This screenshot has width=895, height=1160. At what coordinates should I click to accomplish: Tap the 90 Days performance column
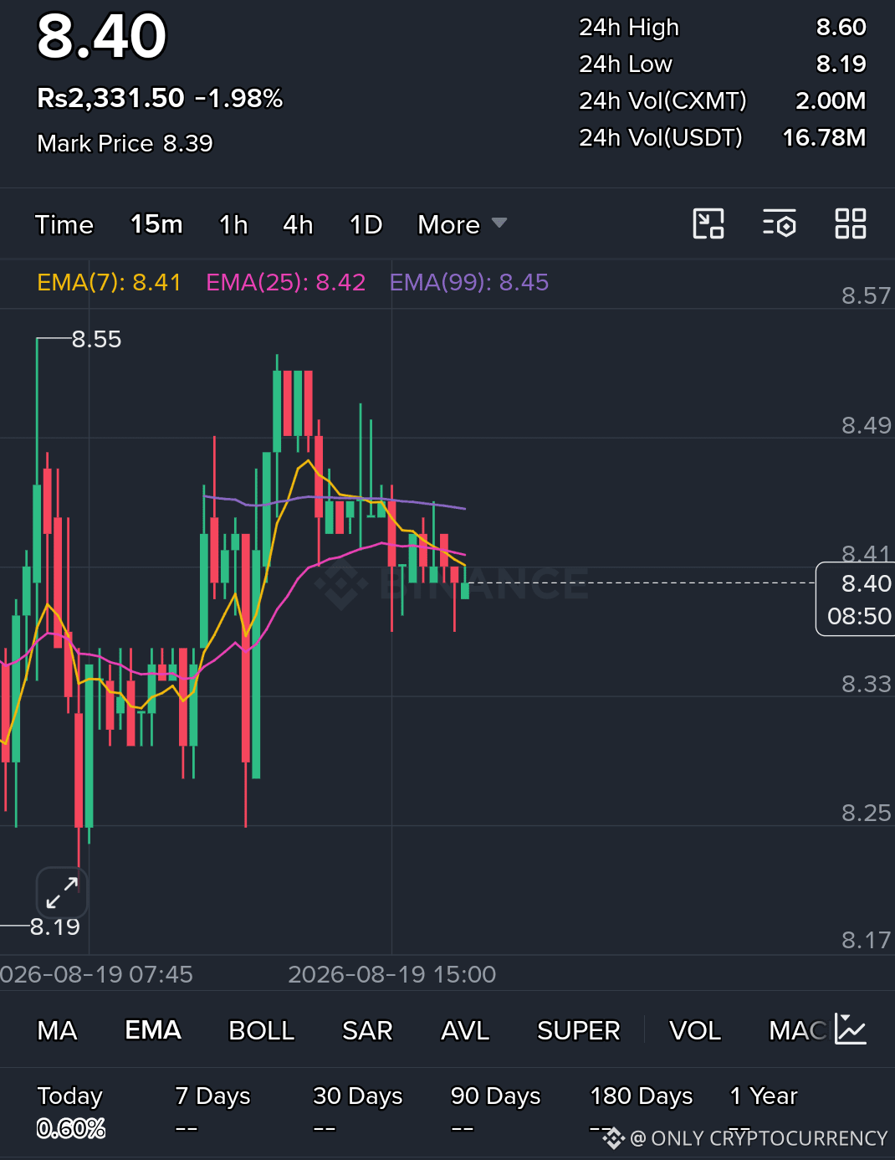click(x=496, y=1112)
